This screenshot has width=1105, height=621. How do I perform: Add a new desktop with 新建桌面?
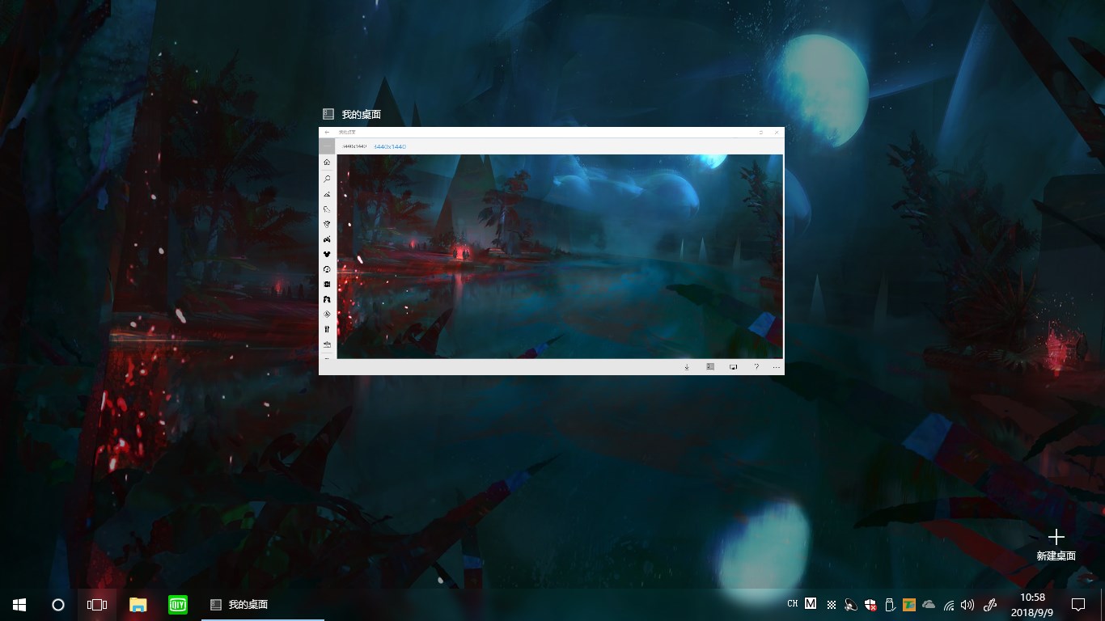coord(1056,546)
